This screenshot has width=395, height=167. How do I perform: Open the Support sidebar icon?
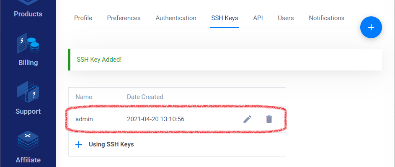[x=28, y=92]
